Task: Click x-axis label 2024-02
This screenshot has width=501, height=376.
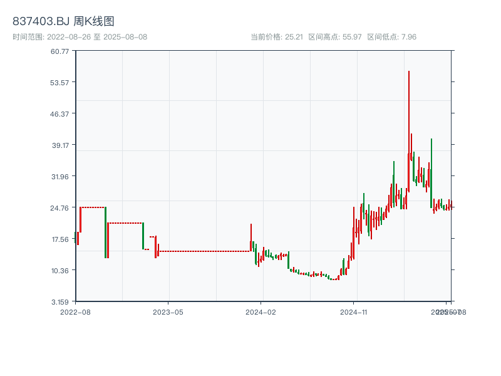Action: 261,312
